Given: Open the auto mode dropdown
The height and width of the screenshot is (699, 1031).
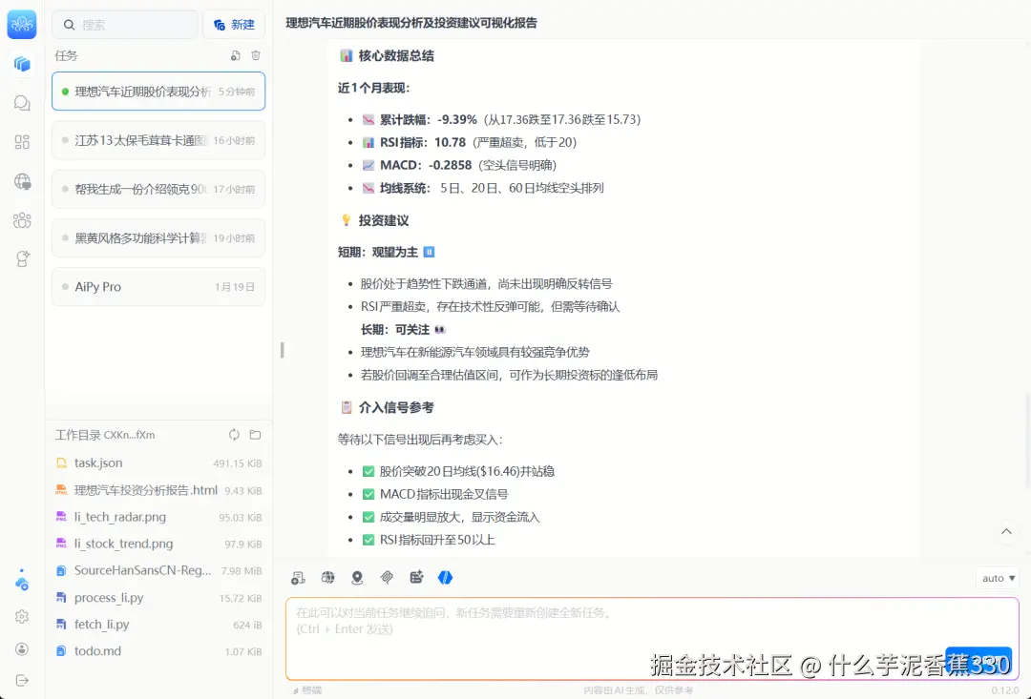Looking at the screenshot, I should (996, 577).
